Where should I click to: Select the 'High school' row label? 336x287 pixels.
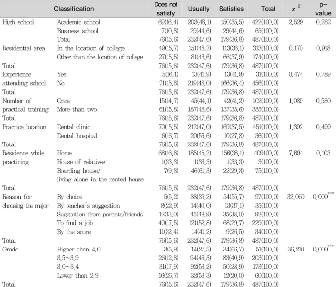tap(18, 22)
